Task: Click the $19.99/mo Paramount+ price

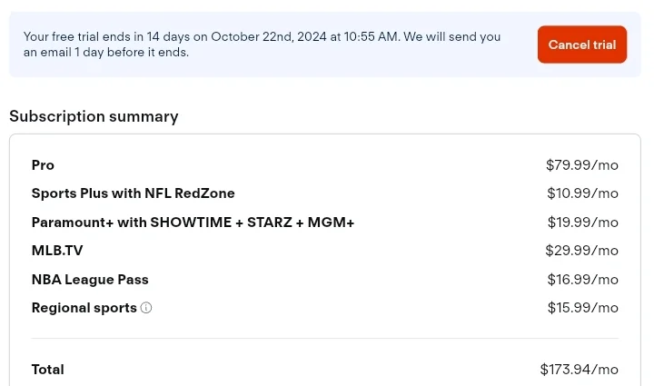Action: tap(582, 223)
